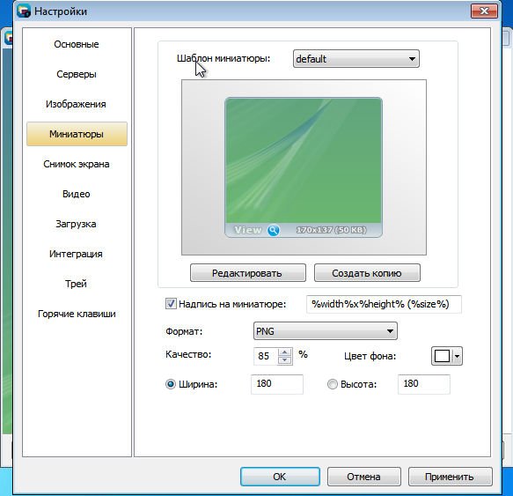Click the app icon in the title bar
513x496 pixels.
tap(24, 11)
